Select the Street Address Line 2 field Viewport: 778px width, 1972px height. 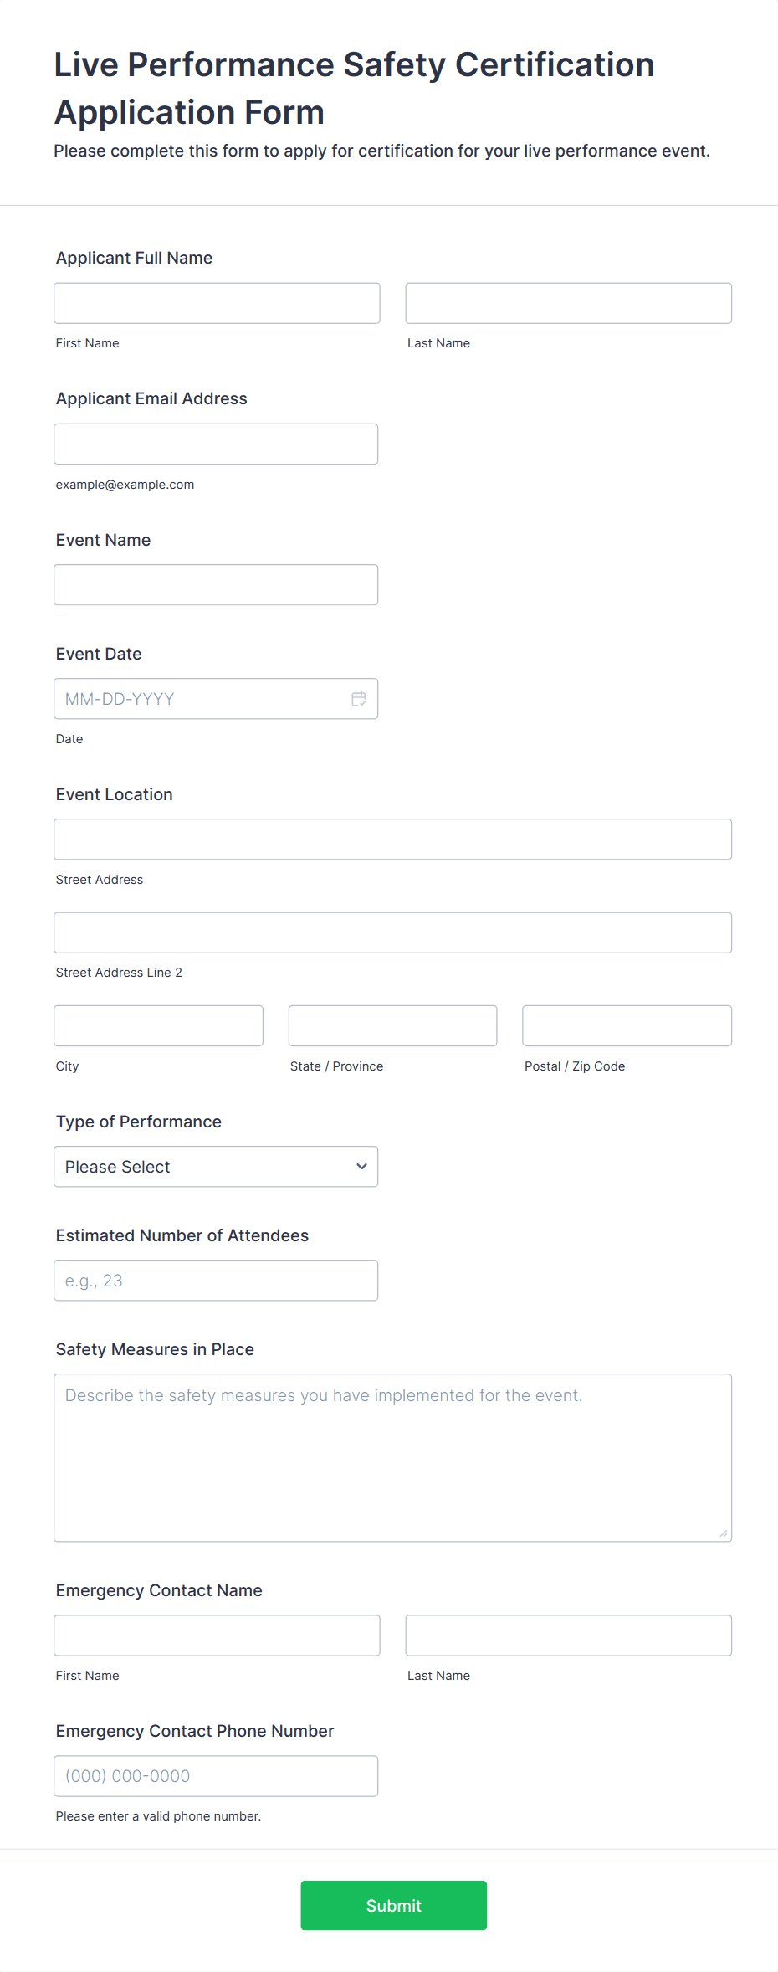(392, 932)
